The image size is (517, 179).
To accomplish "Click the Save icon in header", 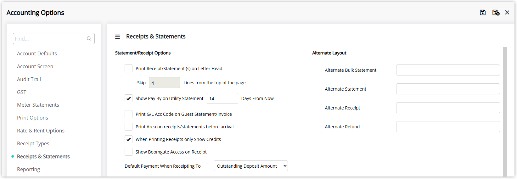I will (483, 13).
